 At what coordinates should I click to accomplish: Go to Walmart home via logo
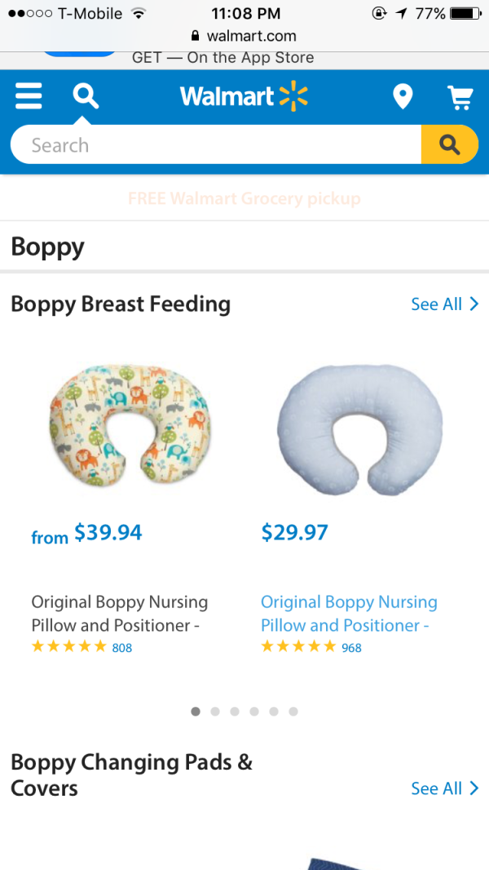[x=244, y=96]
